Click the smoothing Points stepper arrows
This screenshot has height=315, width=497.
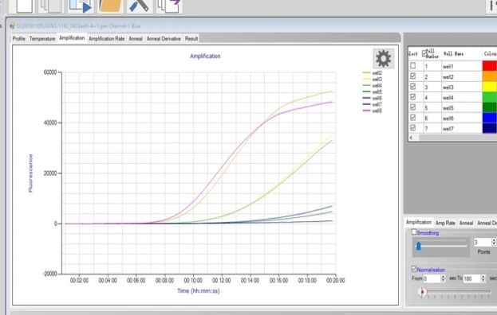(494, 243)
